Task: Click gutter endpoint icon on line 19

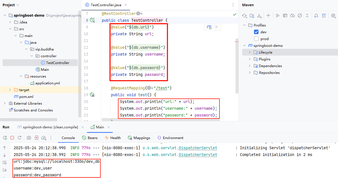Action: pos(92,95)
